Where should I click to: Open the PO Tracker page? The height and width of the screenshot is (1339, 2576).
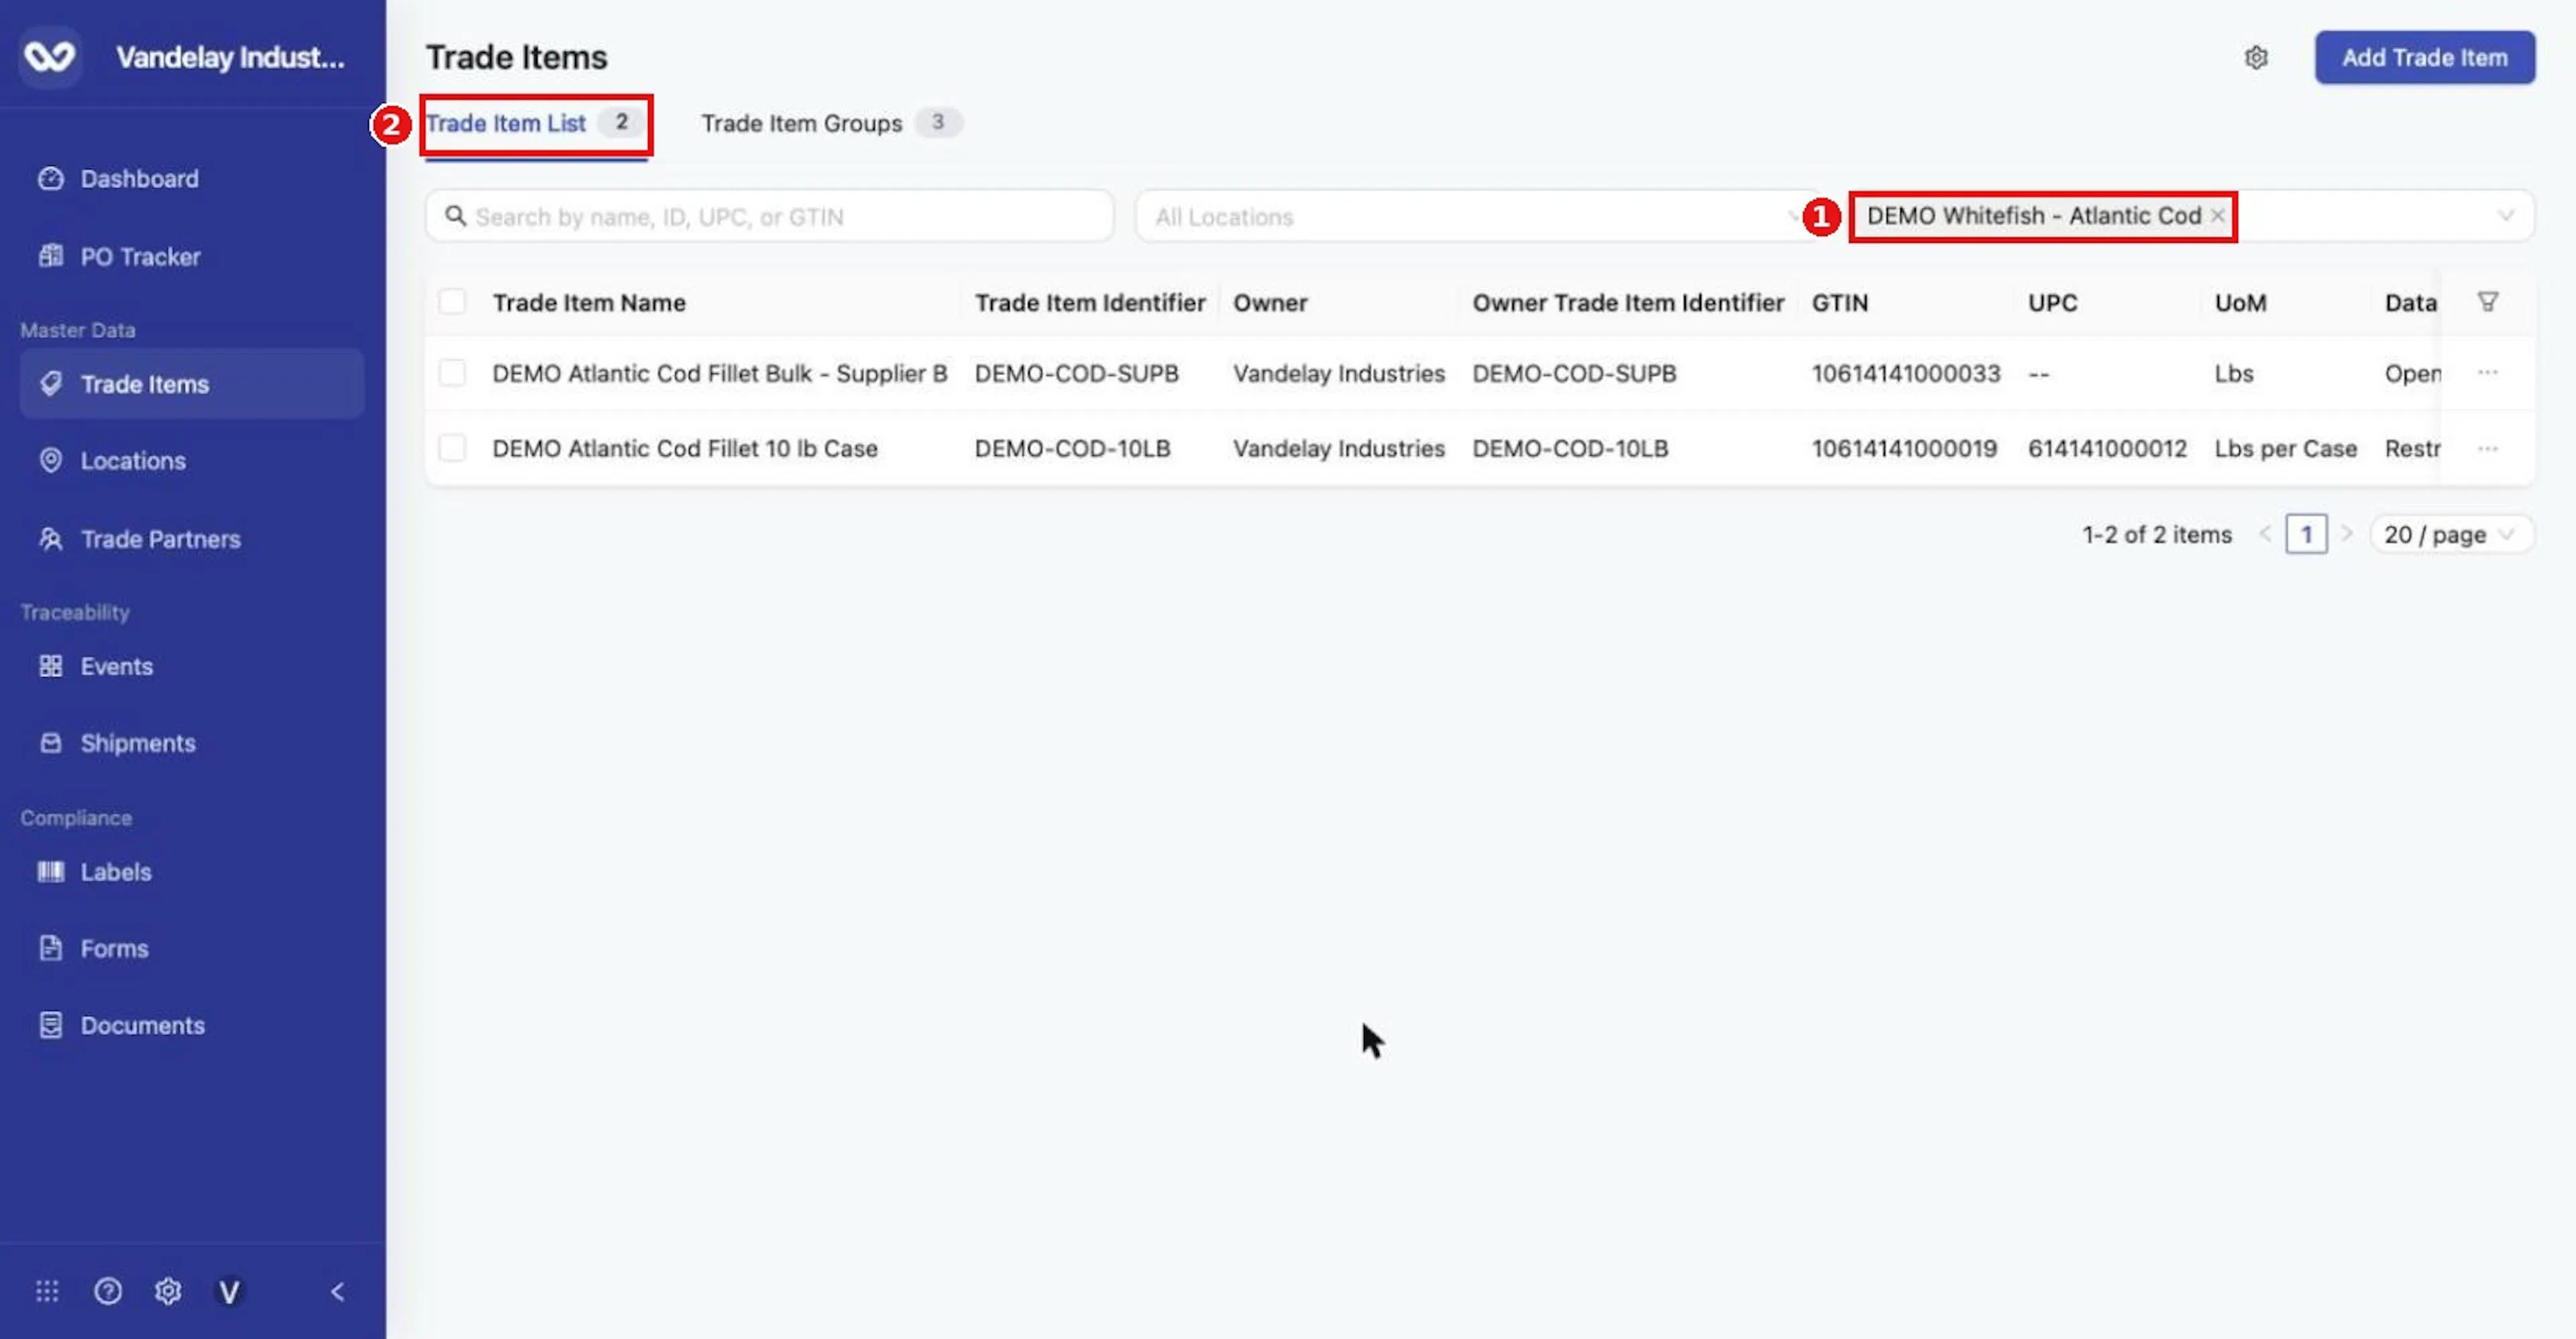pyautogui.click(x=140, y=256)
